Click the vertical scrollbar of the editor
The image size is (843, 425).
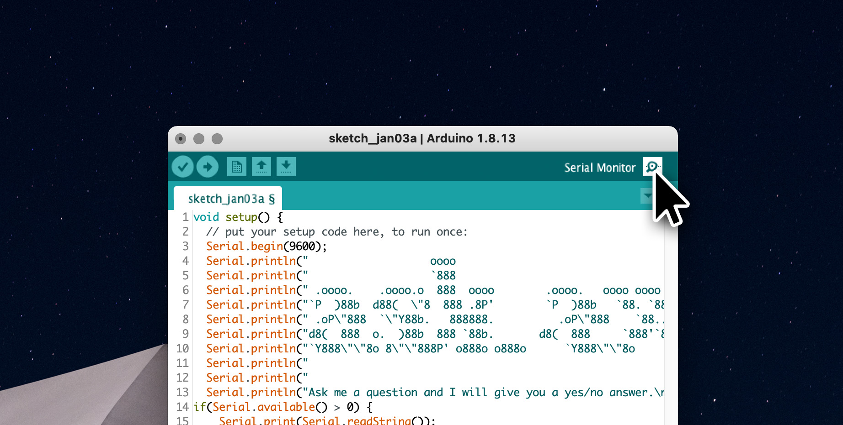pyautogui.click(x=671, y=318)
